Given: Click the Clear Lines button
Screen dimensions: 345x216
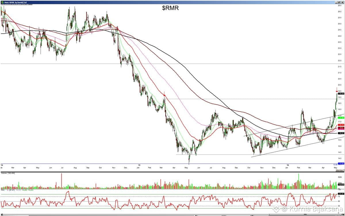Looking at the screenshot, I should click(340, 170).
